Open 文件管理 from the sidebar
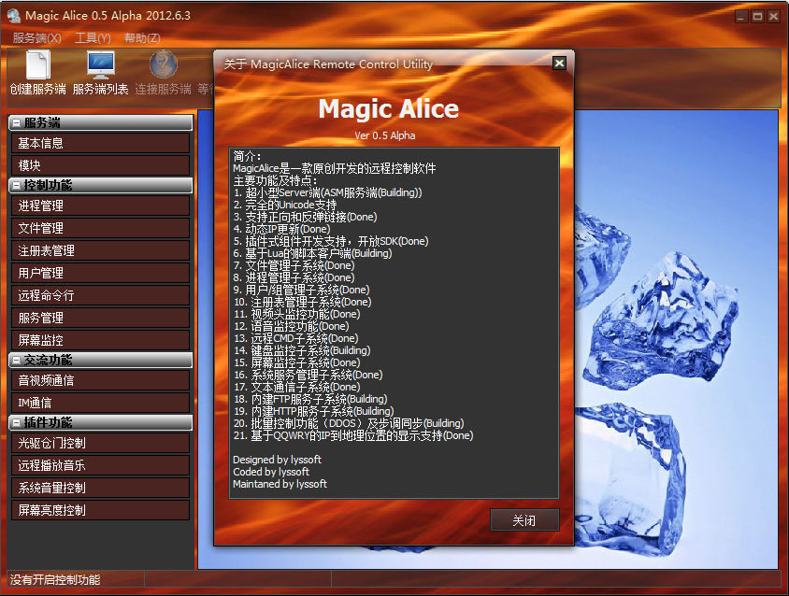This screenshot has width=789, height=596. coord(101,228)
